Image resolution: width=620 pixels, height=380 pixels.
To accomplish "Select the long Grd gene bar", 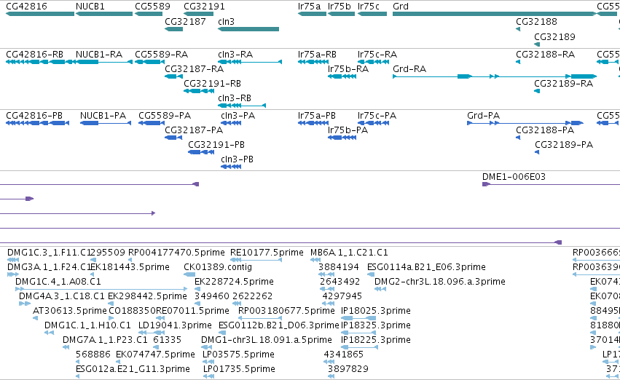I will pos(494,14).
